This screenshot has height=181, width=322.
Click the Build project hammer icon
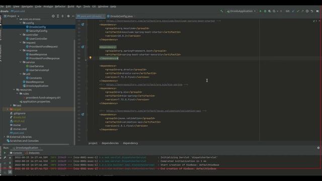click(x=221, y=11)
